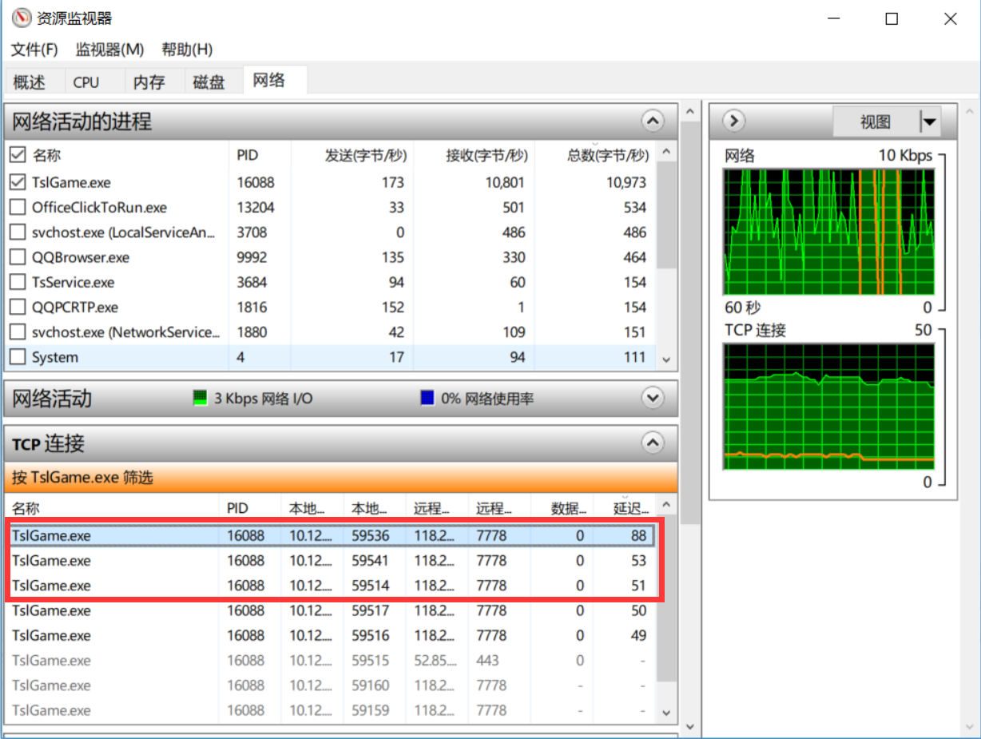Collapse the TCP 连接 section chevron
This screenshot has height=739, width=981.
(x=653, y=443)
